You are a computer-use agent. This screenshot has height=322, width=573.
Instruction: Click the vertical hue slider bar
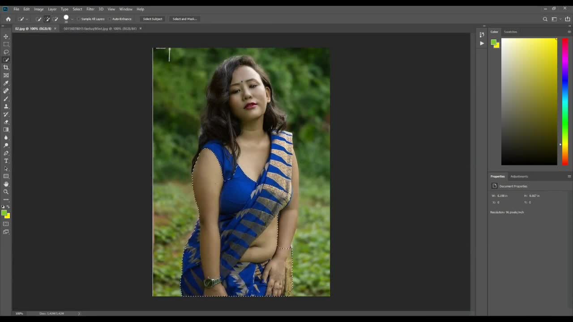click(x=565, y=102)
